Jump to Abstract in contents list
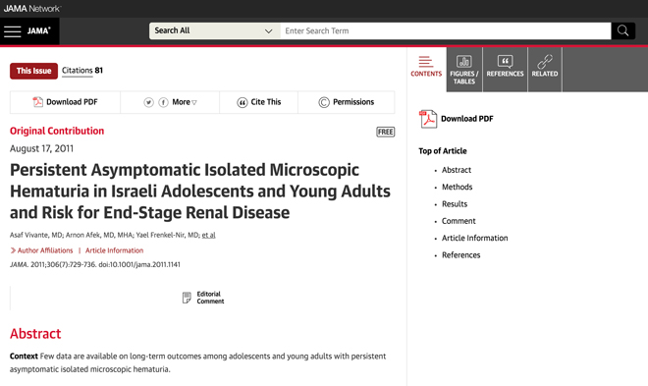 (457, 170)
